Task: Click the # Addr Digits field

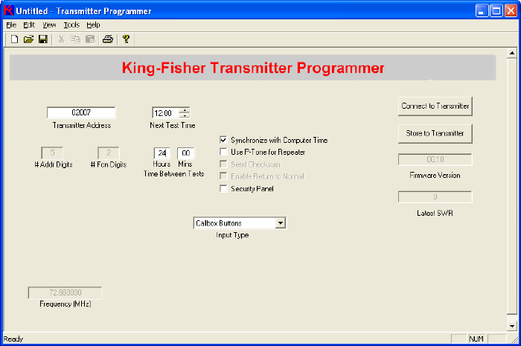Action: (52, 153)
